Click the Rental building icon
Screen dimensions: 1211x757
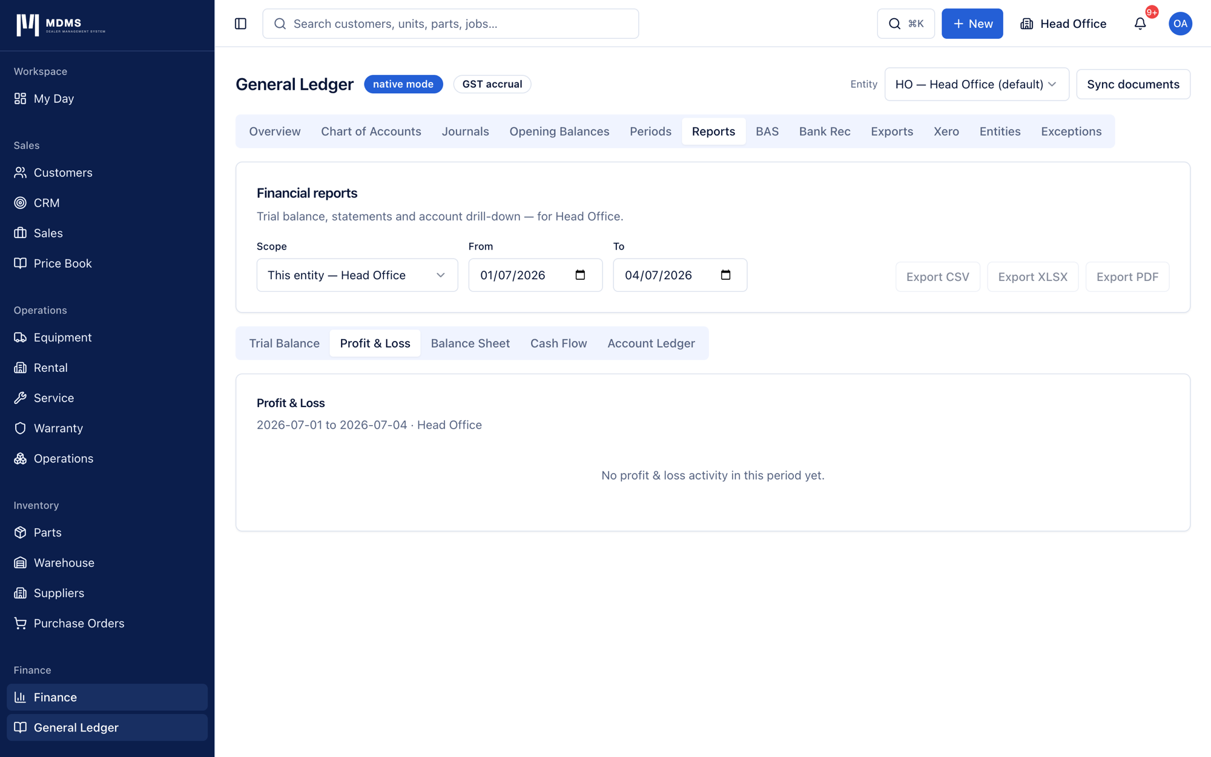[x=21, y=368]
